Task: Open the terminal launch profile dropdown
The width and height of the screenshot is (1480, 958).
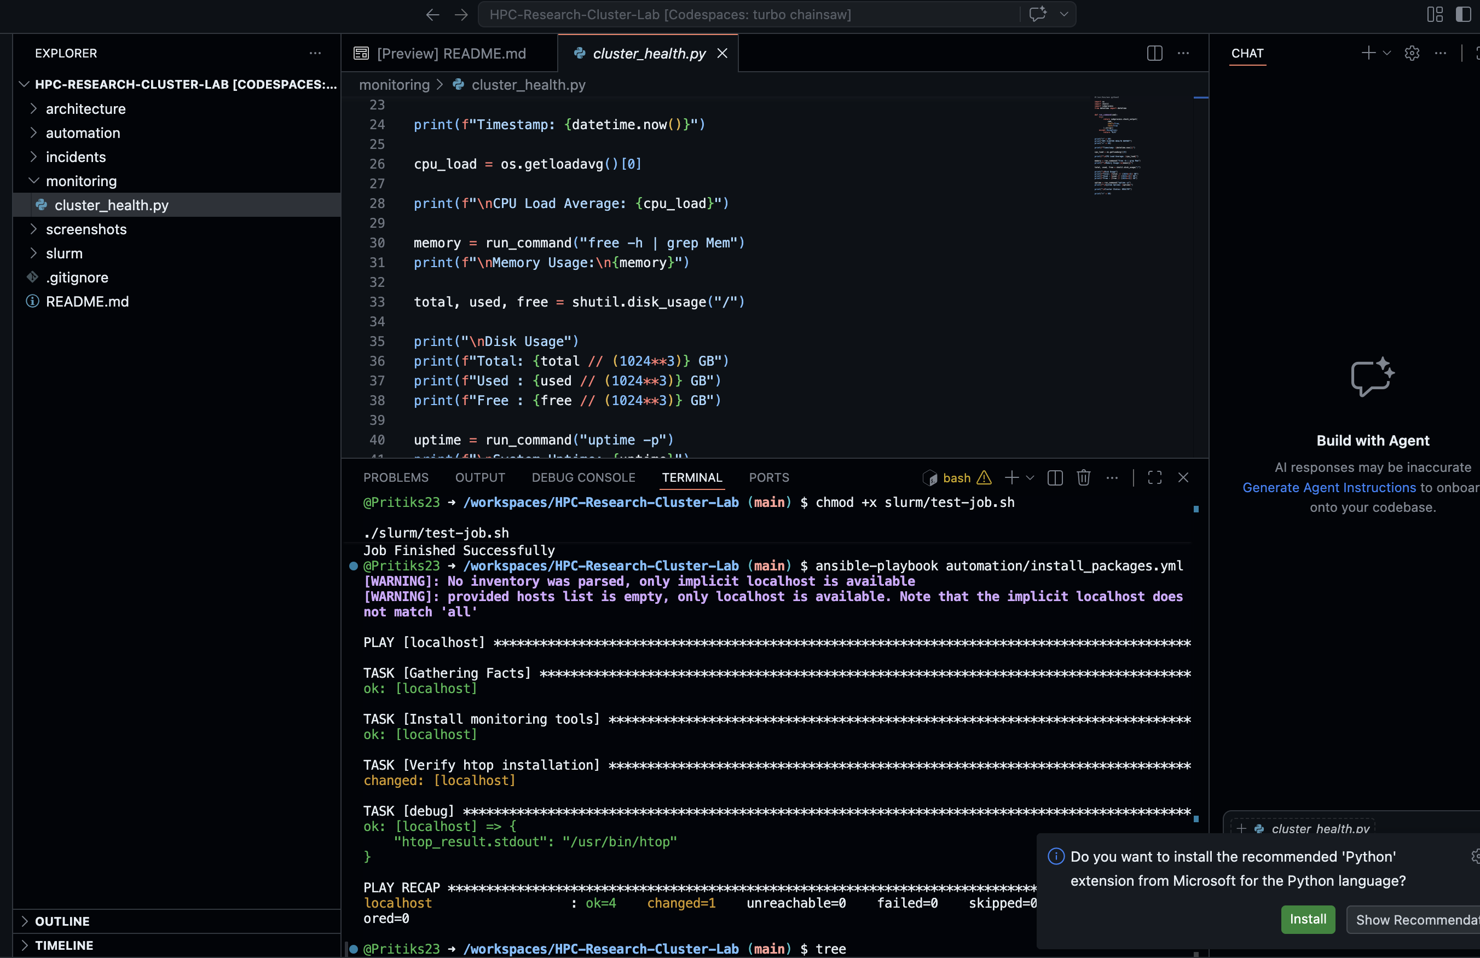Action: pyautogui.click(x=1030, y=478)
